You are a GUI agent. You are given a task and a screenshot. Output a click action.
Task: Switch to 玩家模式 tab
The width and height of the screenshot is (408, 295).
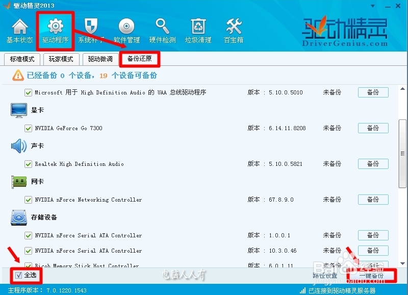click(x=61, y=59)
